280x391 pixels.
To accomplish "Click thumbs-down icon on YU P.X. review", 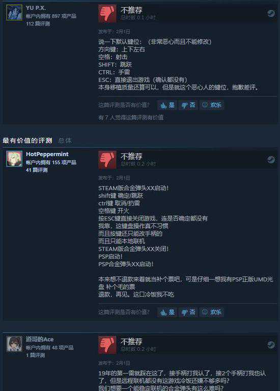I will coord(107,13).
